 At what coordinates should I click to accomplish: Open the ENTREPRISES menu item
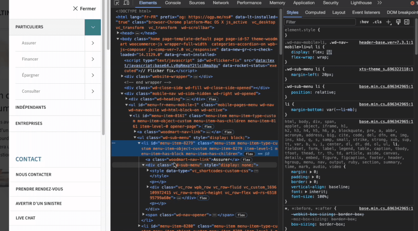tap(29, 123)
